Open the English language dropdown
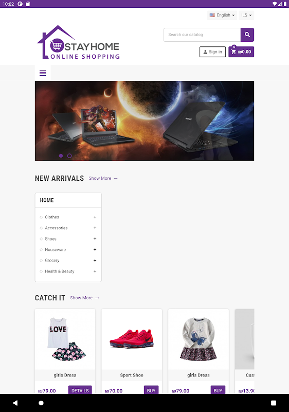Viewport: 289px width, 412px height. tap(222, 15)
